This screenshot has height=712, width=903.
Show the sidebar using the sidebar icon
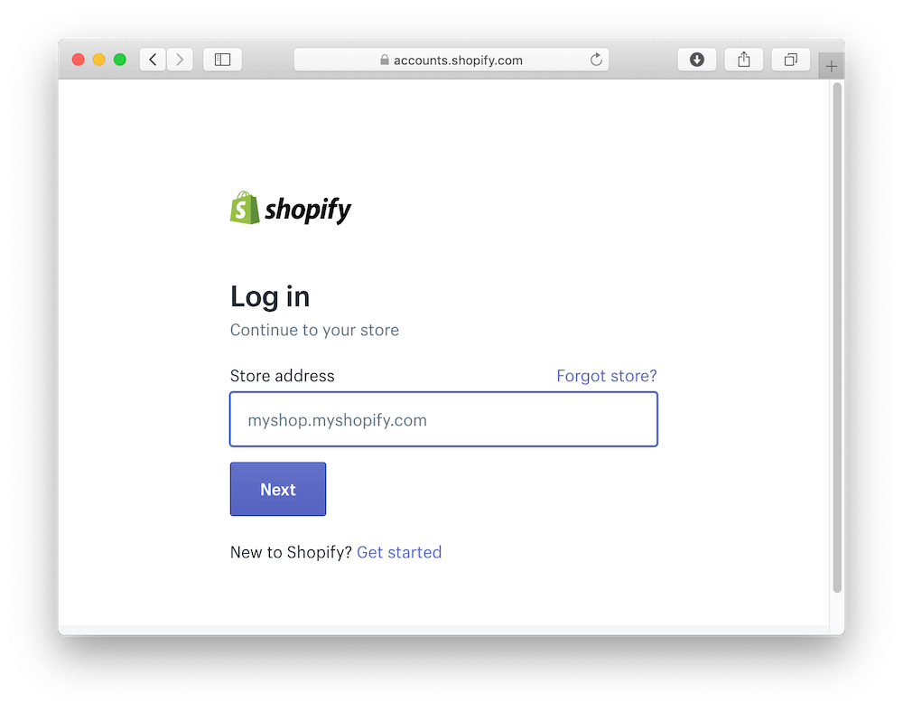tap(222, 60)
